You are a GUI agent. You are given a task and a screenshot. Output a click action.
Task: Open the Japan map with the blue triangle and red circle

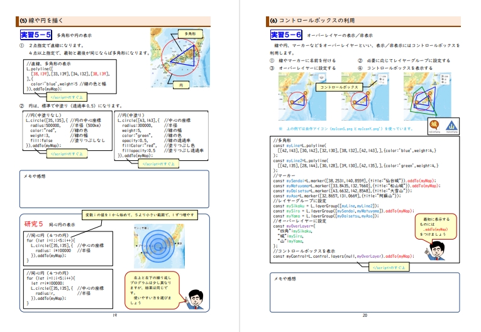click(180, 58)
